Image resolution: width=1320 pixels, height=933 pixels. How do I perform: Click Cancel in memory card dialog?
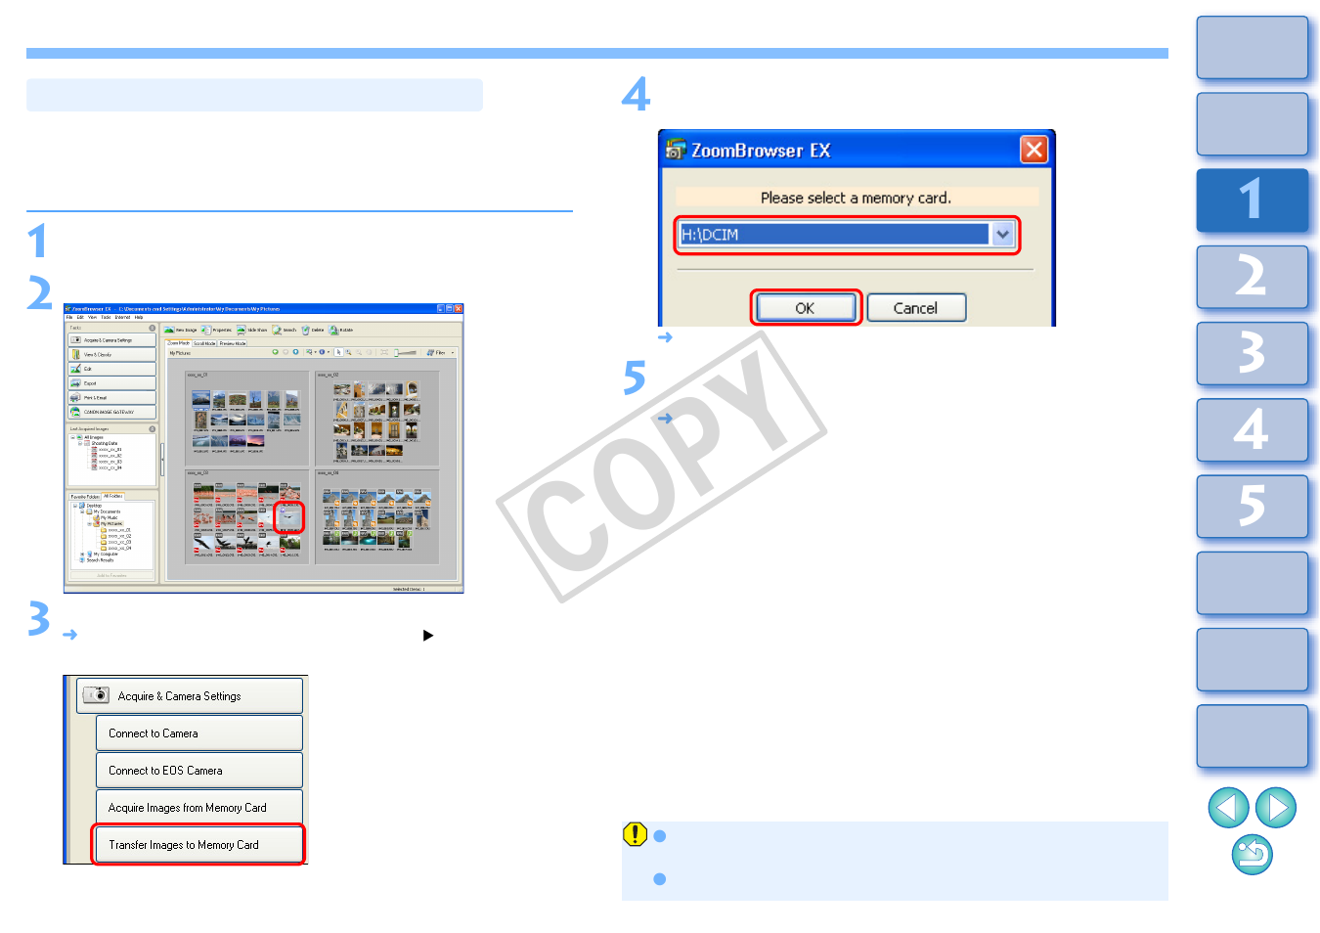pos(915,308)
